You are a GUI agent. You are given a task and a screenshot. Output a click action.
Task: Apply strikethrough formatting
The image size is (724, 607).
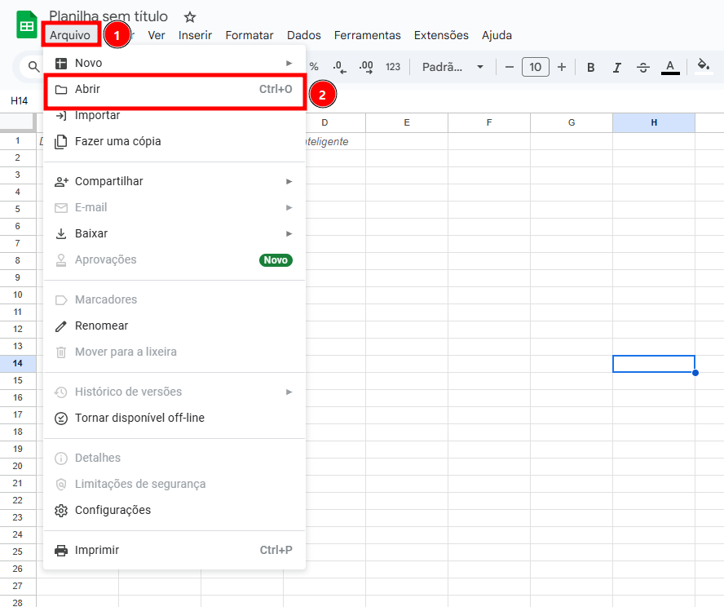tap(643, 67)
